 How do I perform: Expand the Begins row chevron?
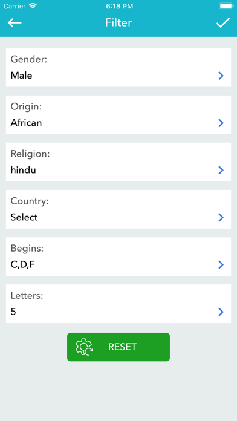(x=221, y=265)
